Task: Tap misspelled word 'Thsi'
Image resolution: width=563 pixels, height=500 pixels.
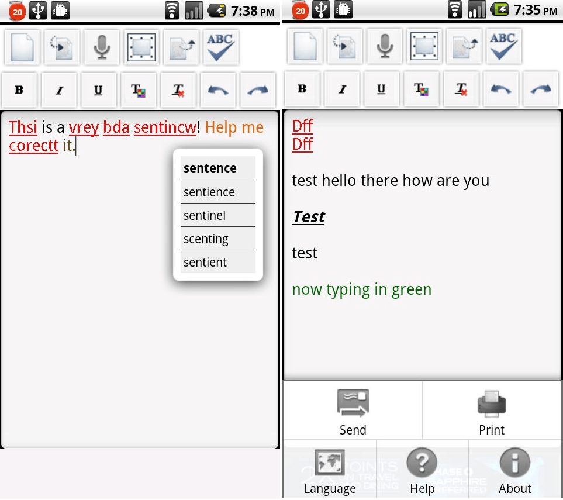Action: (x=23, y=127)
